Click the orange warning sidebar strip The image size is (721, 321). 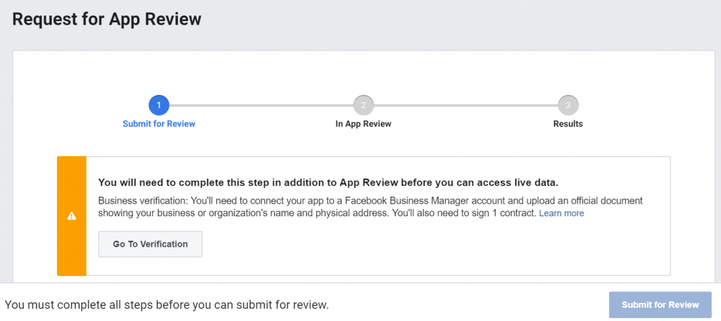(71, 246)
